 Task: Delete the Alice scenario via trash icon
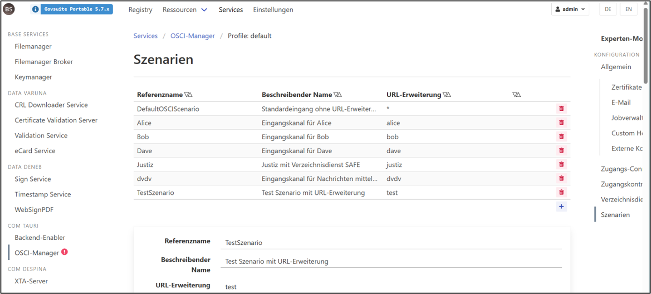tap(562, 122)
